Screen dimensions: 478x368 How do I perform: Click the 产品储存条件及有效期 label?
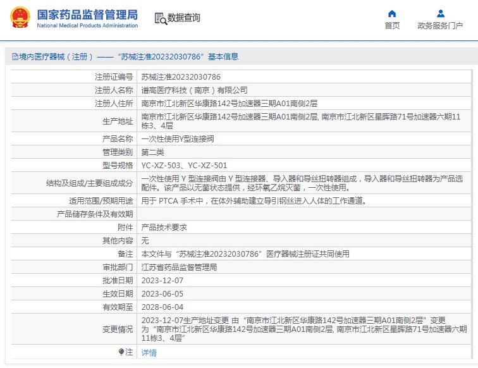[x=95, y=214]
